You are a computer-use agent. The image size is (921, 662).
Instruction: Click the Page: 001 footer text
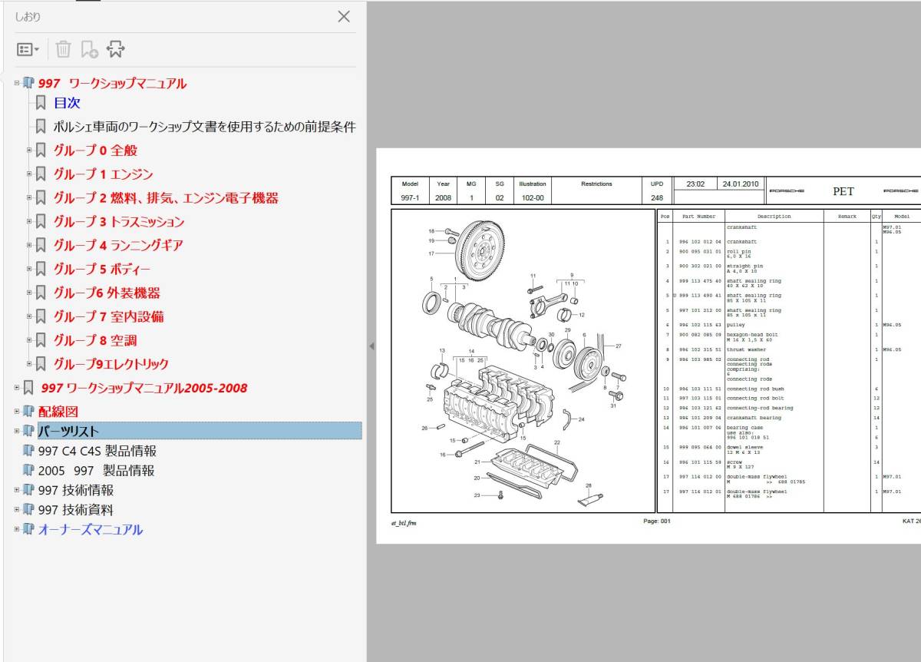(657, 521)
